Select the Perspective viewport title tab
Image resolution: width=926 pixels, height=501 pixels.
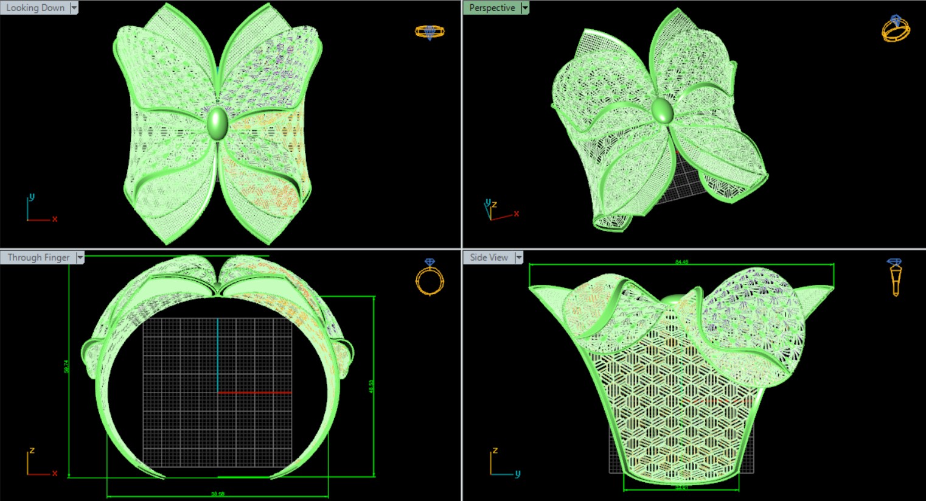tap(492, 8)
